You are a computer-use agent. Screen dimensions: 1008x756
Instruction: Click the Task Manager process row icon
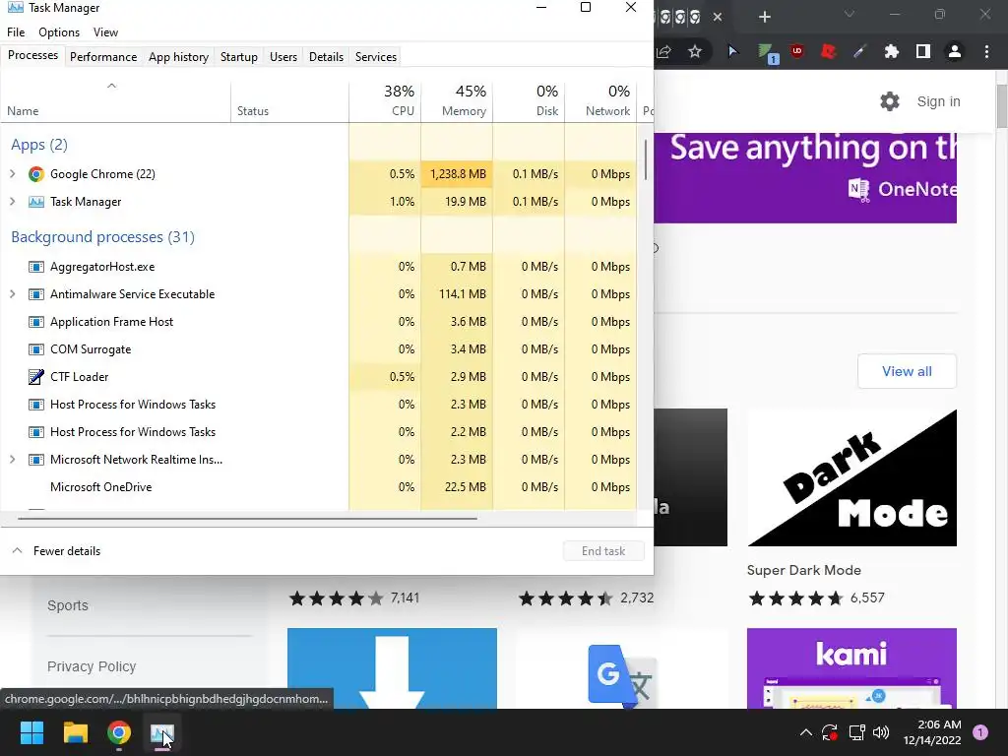[x=36, y=202]
